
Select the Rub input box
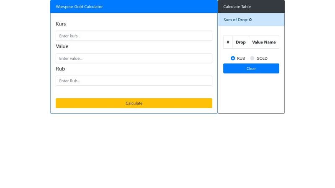(134, 81)
